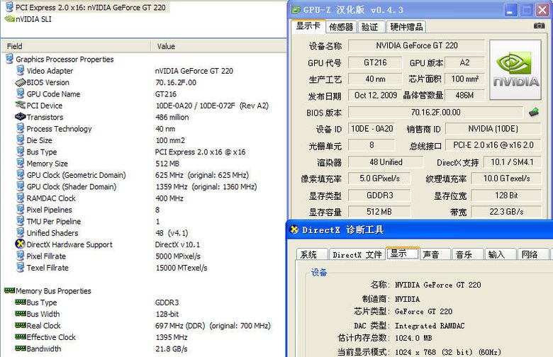
Task: Open the 输入 tab in DirectX tool
Action: point(500,254)
